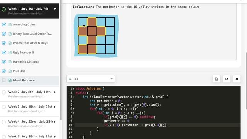
Task: Expand Week 2: July 8th - July 14th arrow
Action: click(x=55, y=92)
